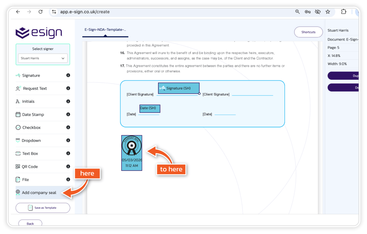Select the File attachment tool icon

click(18, 180)
